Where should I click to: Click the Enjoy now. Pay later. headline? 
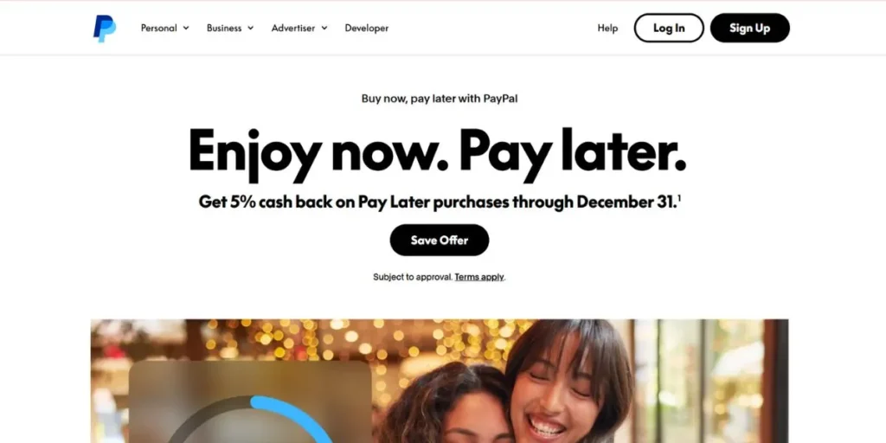[x=437, y=153]
